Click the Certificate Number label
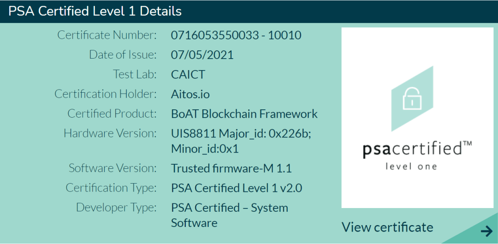Viewport: 498px width, 244px height. pos(107,35)
